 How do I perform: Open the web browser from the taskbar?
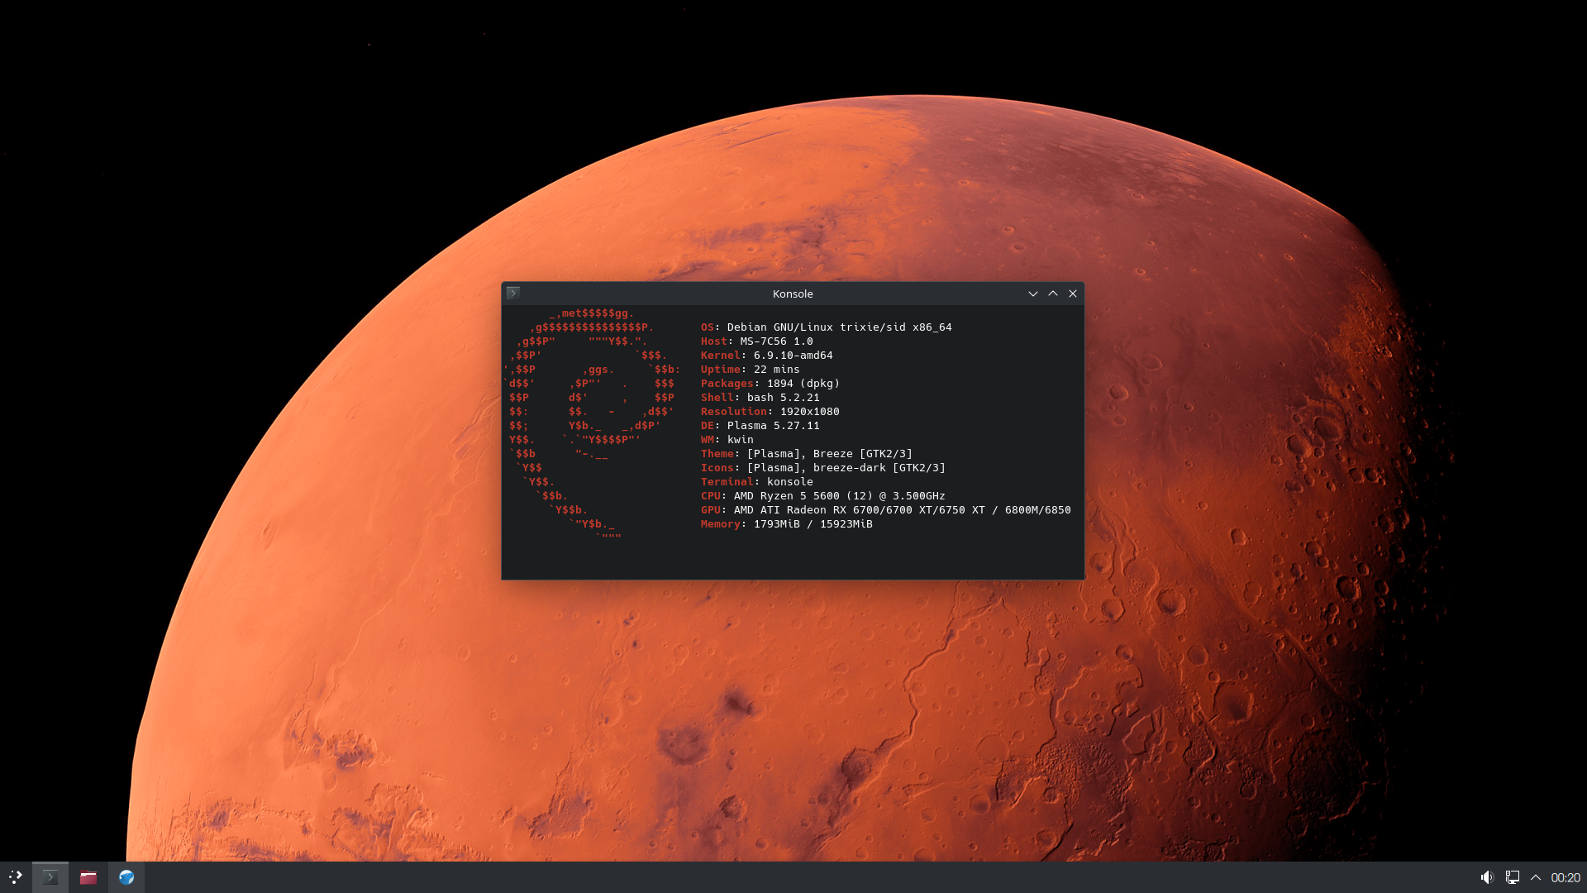point(126,877)
